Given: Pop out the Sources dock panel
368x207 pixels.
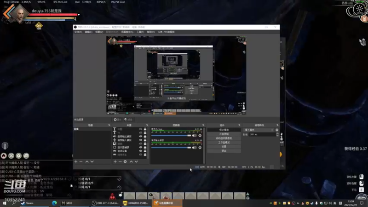Looking at the screenshot, I should point(147,125).
